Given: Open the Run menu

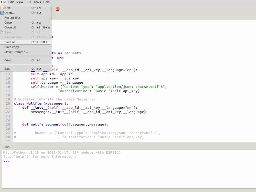Looking at the screenshot, I should 28,2.
